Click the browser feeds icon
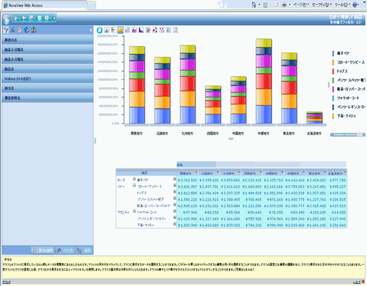The image size is (367, 286). coord(265,5)
